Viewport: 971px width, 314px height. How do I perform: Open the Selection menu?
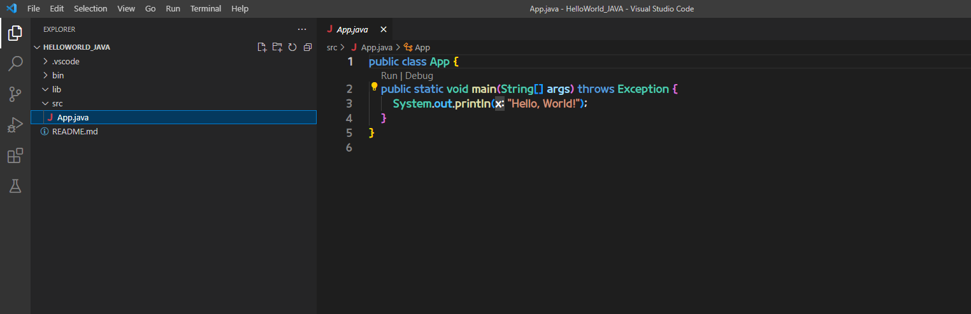coord(90,9)
